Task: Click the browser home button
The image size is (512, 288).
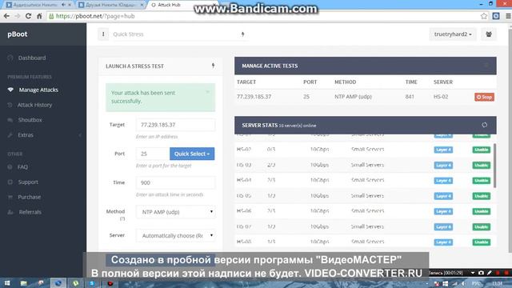Action: click(39, 16)
